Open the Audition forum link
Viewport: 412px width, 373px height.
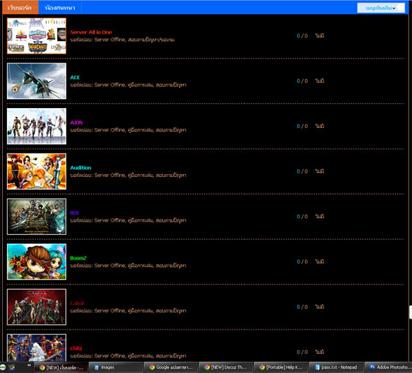point(80,168)
